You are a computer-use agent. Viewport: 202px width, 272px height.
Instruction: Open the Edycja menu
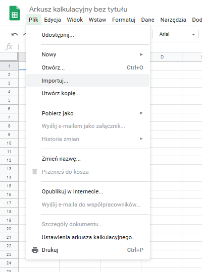pyautogui.click(x=53, y=20)
